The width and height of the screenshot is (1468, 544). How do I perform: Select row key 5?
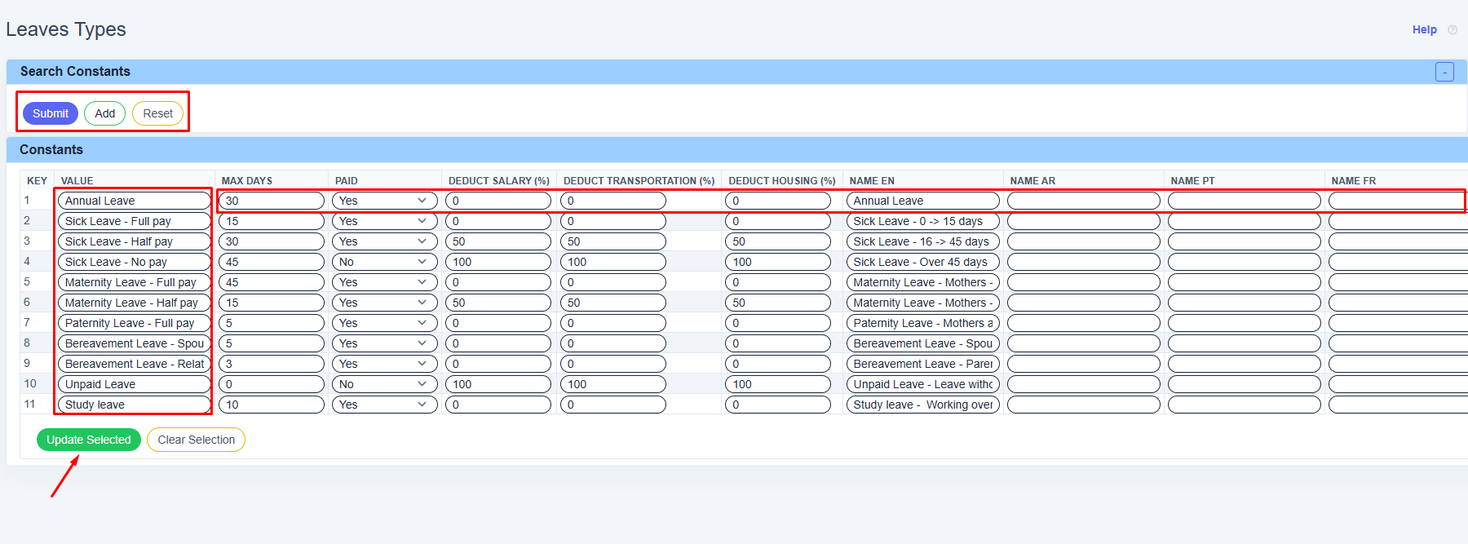tap(27, 282)
